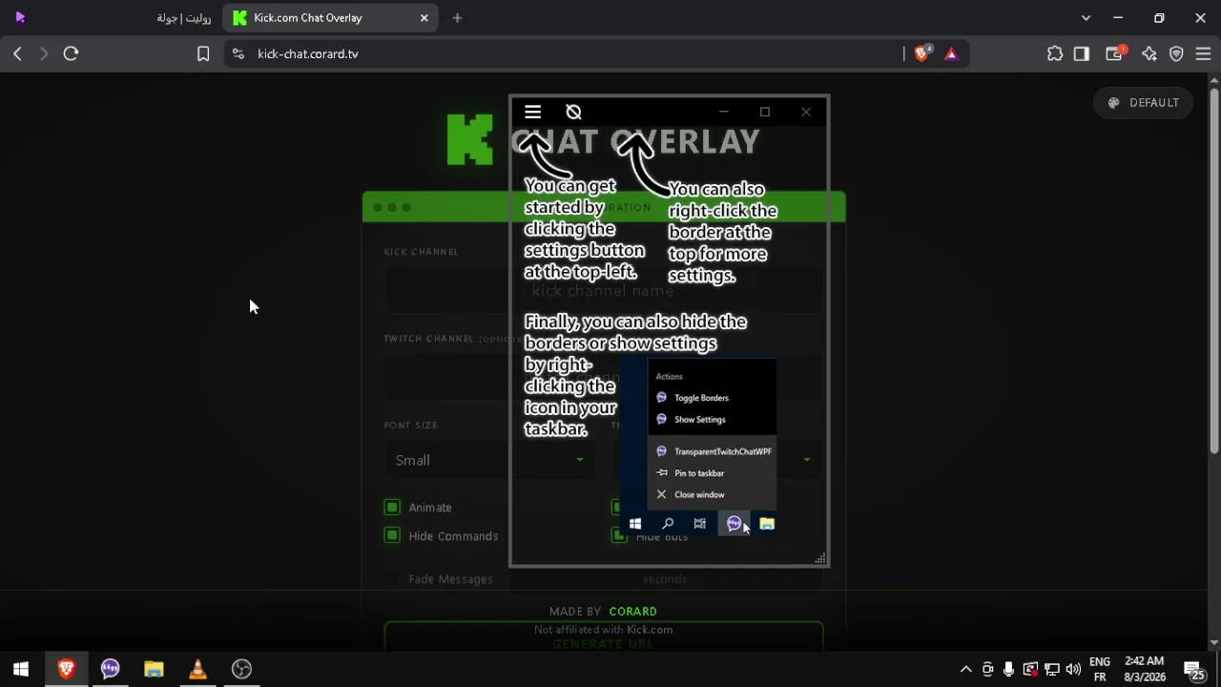Open the overlay window's hamburger settings button
The image size is (1221, 687).
532,113
